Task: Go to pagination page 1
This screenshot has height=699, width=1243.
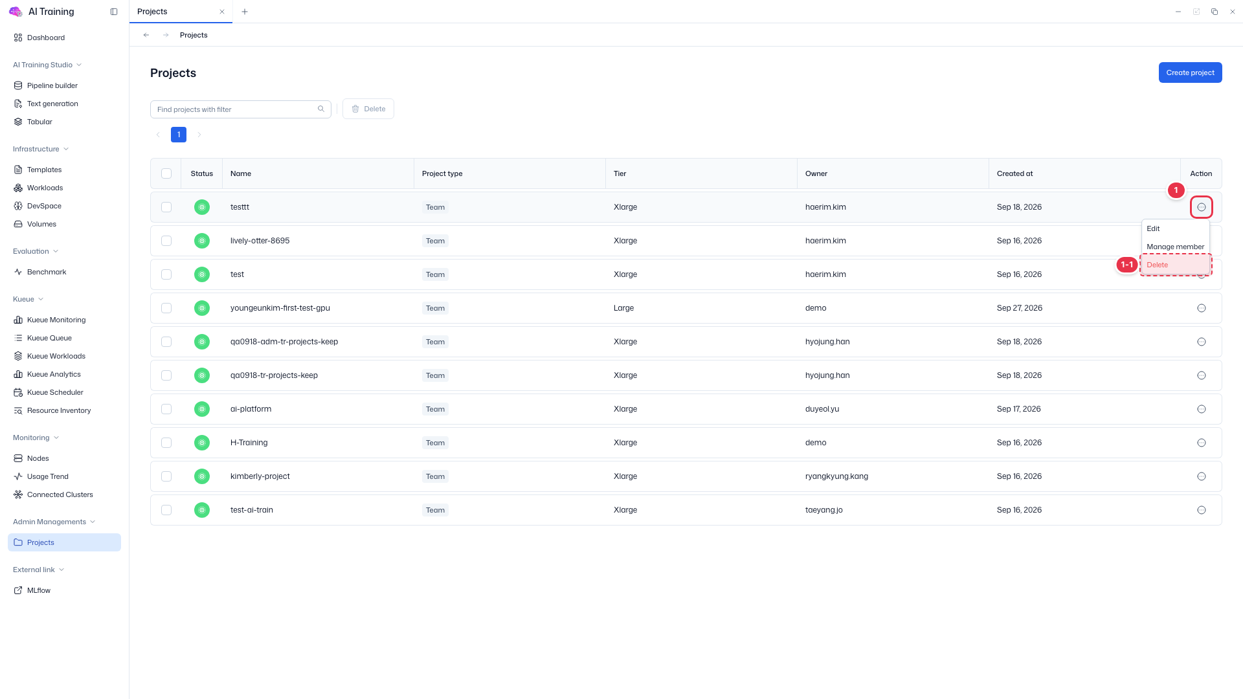Action: tap(179, 135)
